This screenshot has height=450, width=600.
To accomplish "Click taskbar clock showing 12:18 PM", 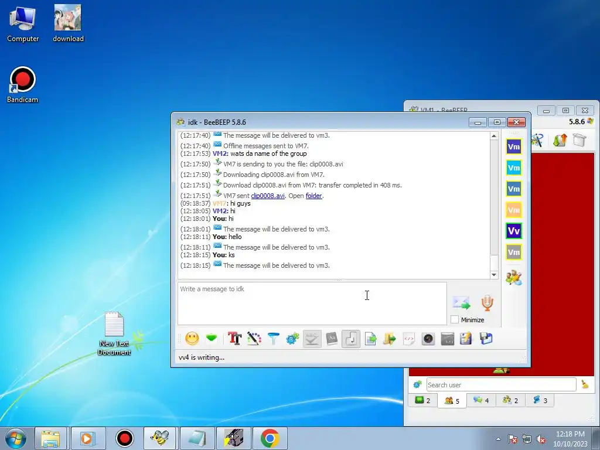I will coord(570,438).
